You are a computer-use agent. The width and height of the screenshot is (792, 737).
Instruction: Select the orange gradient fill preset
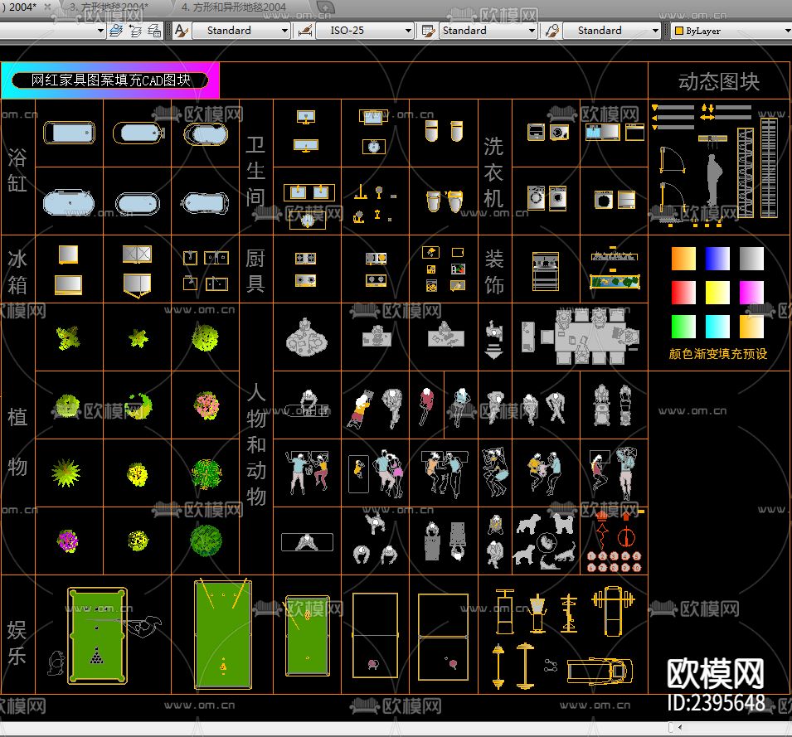(x=683, y=259)
